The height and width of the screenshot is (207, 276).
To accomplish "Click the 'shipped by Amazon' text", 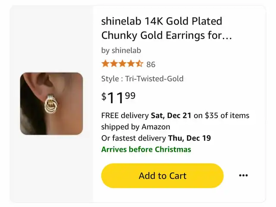I will click(135, 127).
